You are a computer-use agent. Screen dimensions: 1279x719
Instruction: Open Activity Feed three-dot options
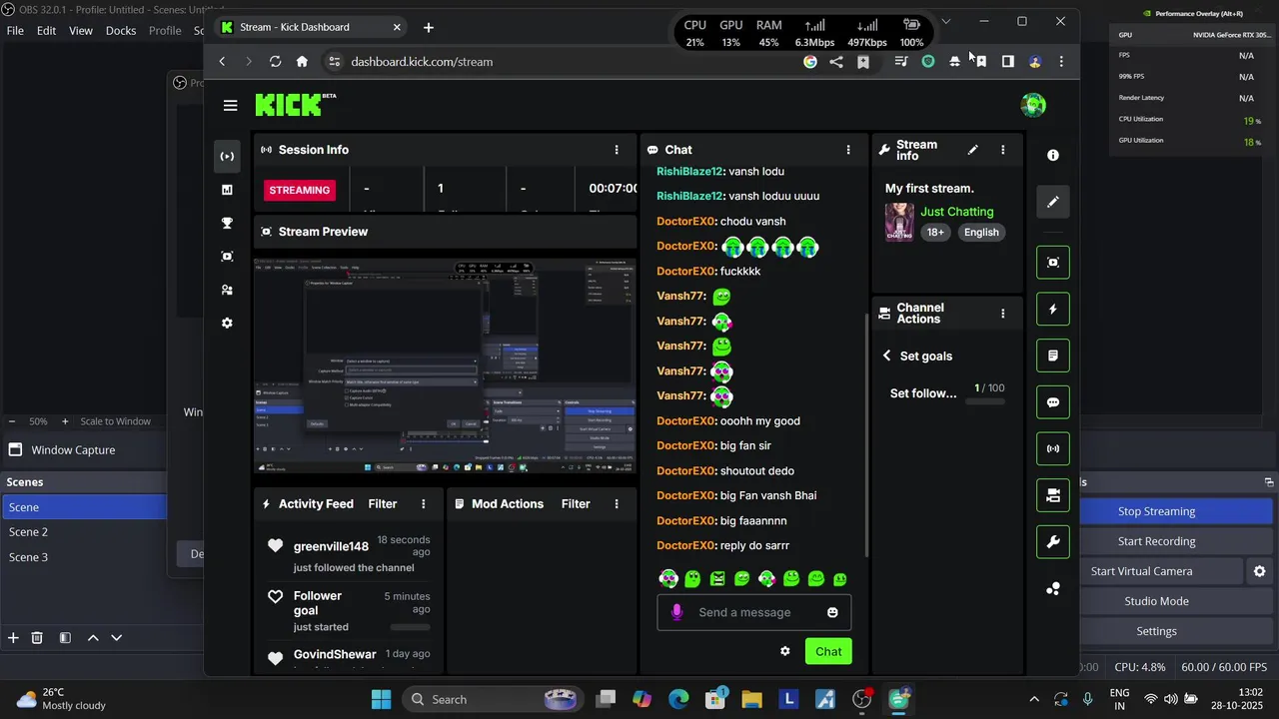point(424,504)
